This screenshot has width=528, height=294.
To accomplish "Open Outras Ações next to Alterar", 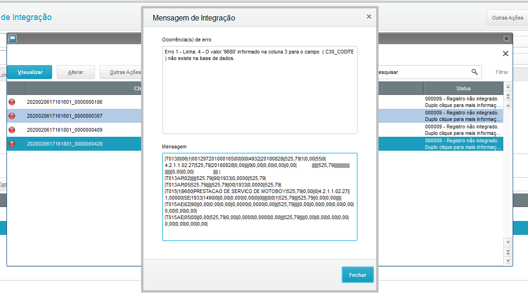I will (x=121, y=72).
